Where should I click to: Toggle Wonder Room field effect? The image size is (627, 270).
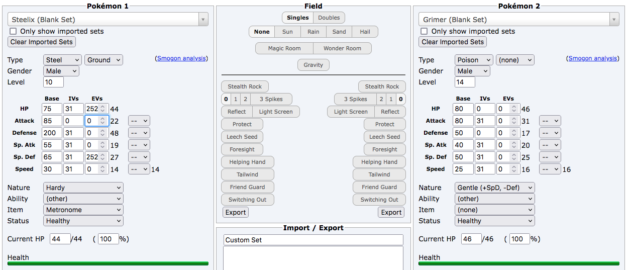(343, 48)
